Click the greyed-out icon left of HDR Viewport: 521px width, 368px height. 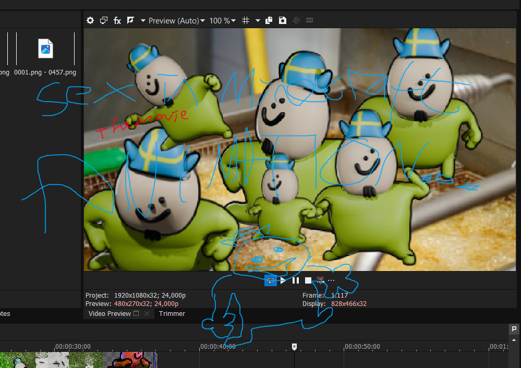(296, 20)
